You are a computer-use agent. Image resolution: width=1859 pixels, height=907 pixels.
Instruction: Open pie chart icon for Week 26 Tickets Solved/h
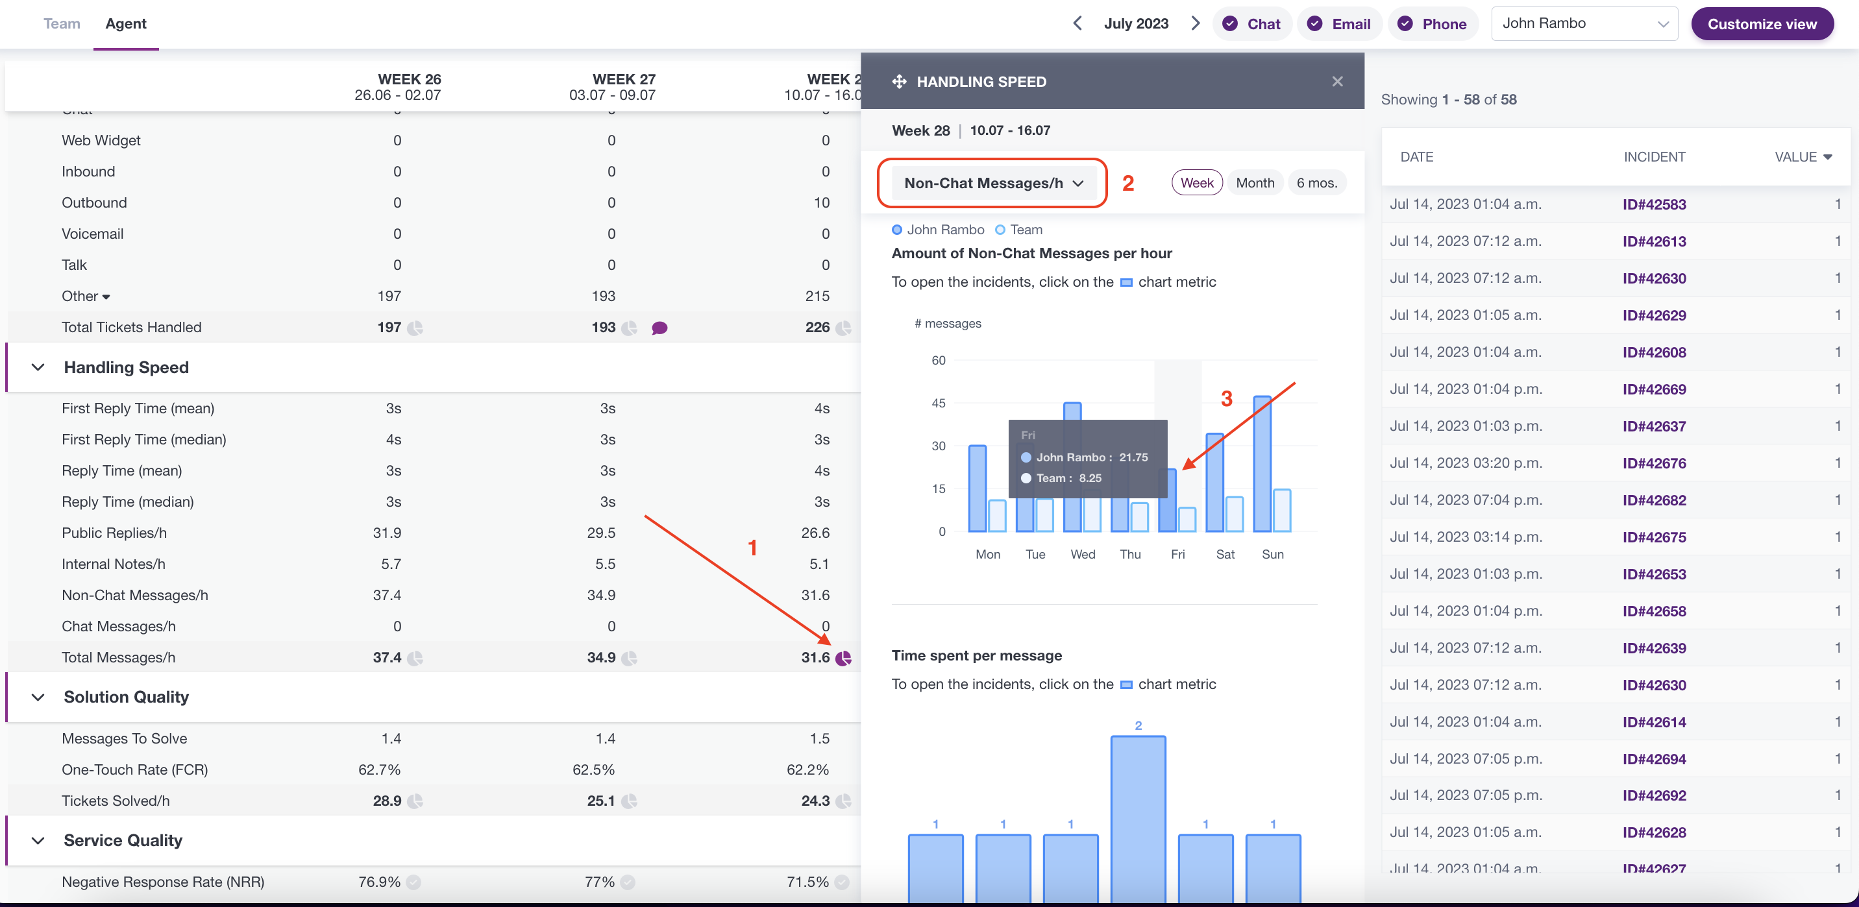coord(415,801)
